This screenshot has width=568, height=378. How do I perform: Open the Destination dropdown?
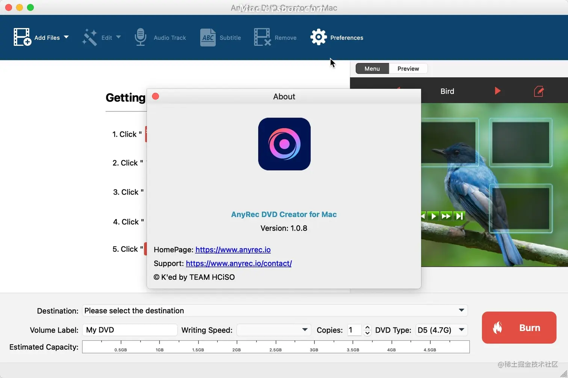[x=275, y=310]
